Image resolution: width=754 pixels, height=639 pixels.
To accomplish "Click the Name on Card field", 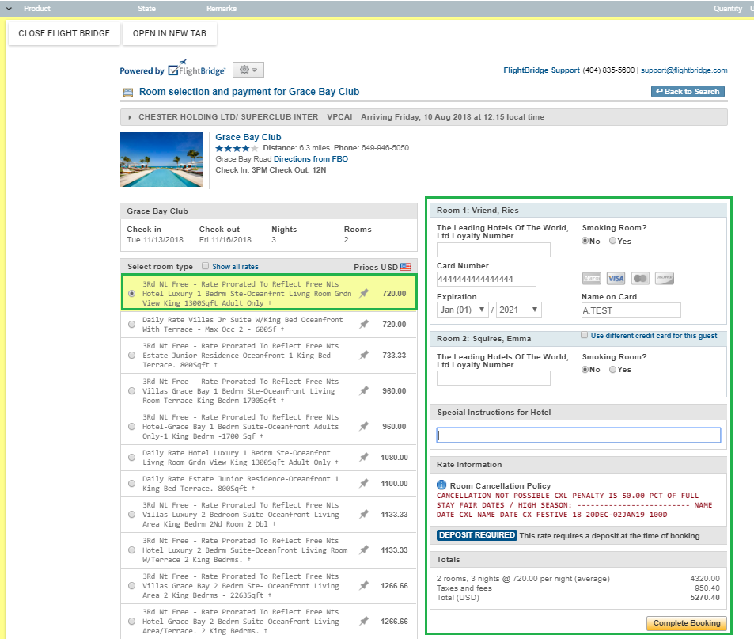I will click(631, 310).
